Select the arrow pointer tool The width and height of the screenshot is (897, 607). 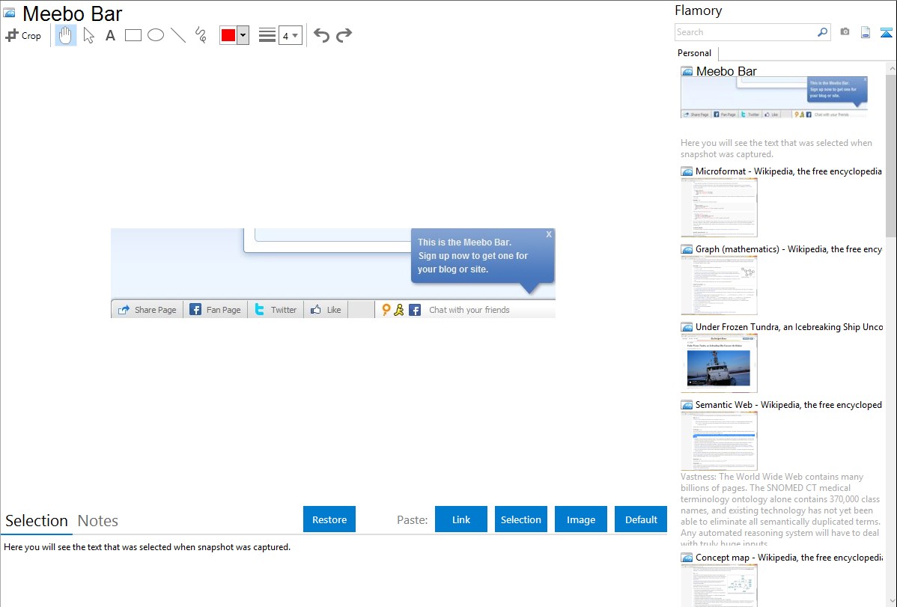click(x=88, y=35)
